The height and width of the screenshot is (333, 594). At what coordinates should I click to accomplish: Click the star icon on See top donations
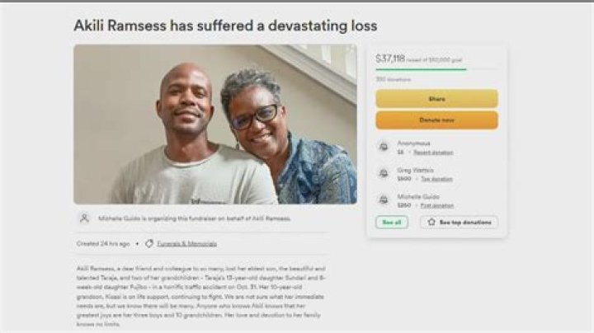pyautogui.click(x=431, y=222)
